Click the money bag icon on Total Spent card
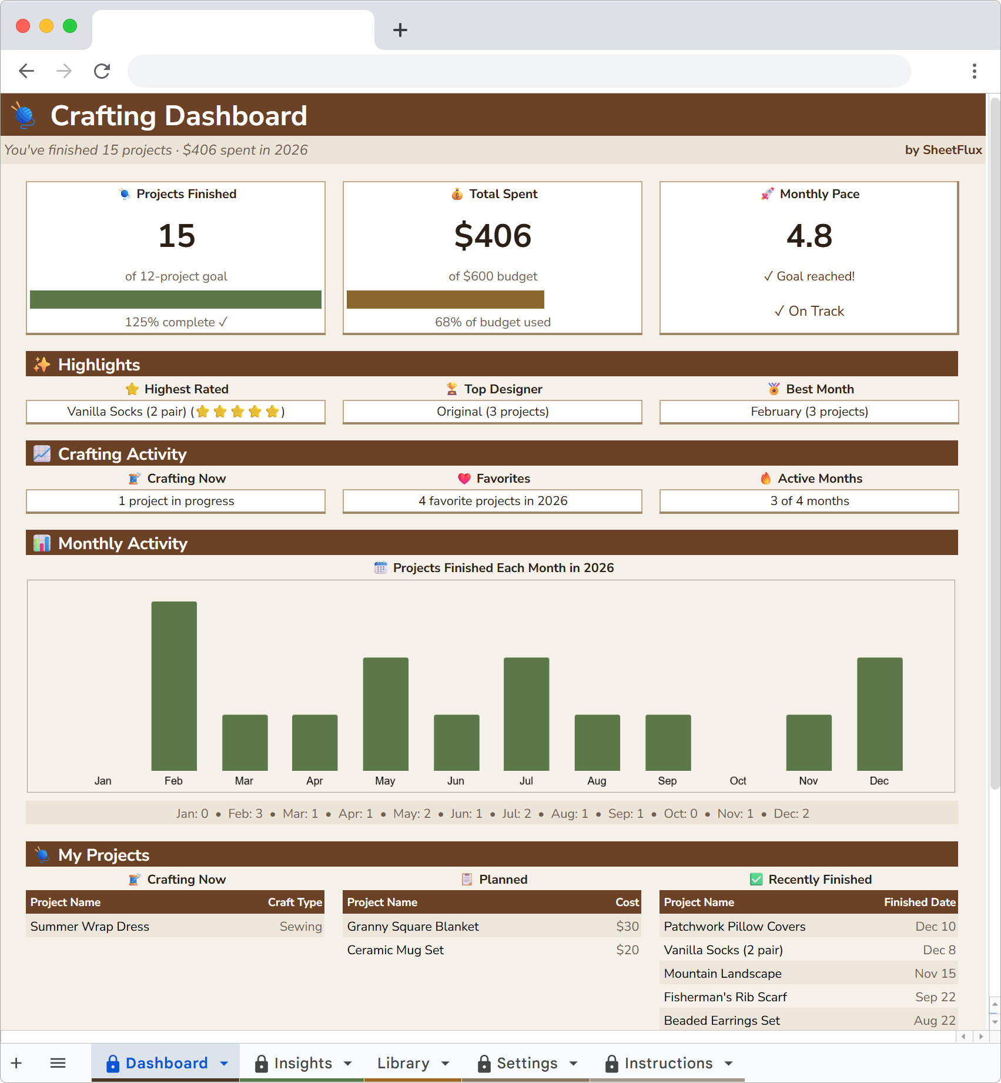The height and width of the screenshot is (1083, 1001). click(x=457, y=193)
